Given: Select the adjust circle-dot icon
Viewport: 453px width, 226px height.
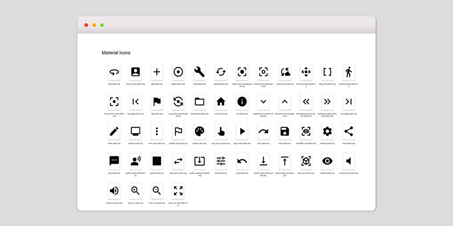Looking at the screenshot, I should click(x=178, y=72).
